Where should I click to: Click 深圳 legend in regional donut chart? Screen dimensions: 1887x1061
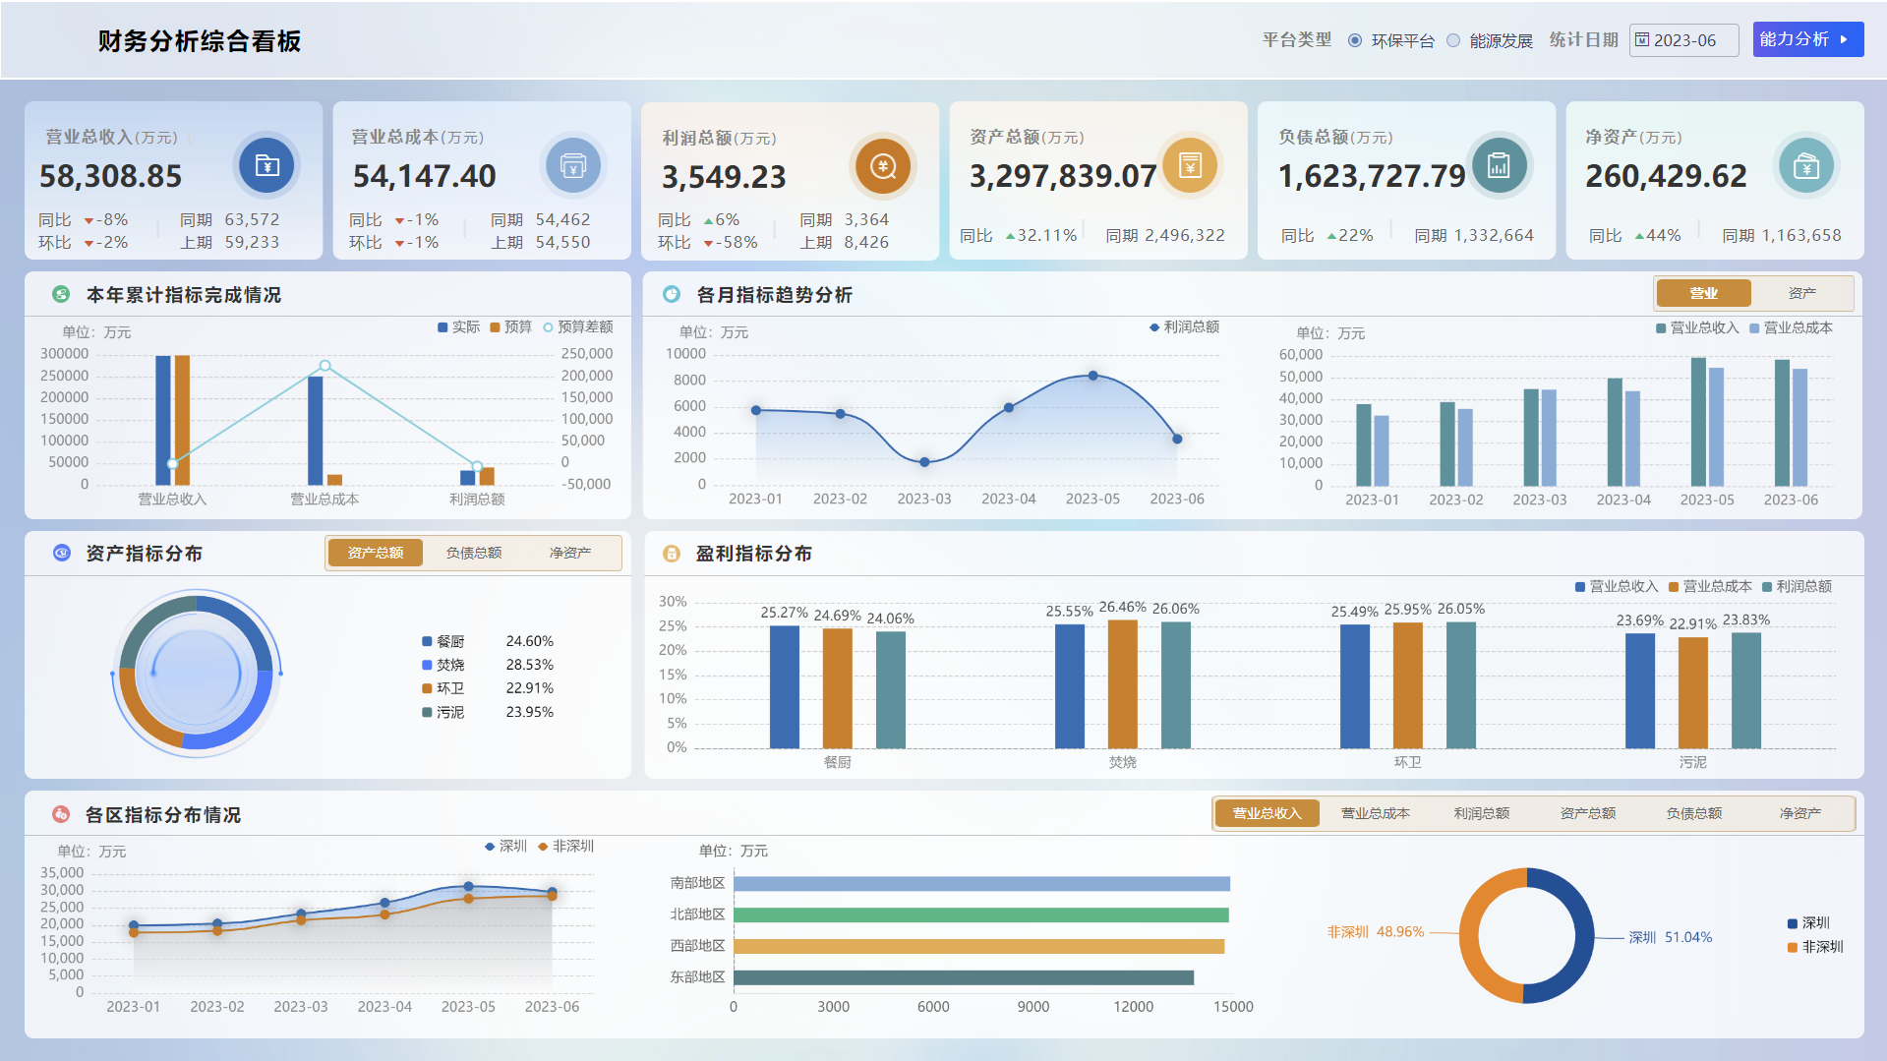point(1808,923)
